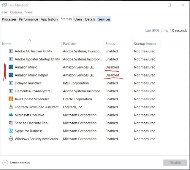Image resolution: width=190 pixels, height=170 pixels.
Task: Open the App history tab
Action: tap(49, 19)
